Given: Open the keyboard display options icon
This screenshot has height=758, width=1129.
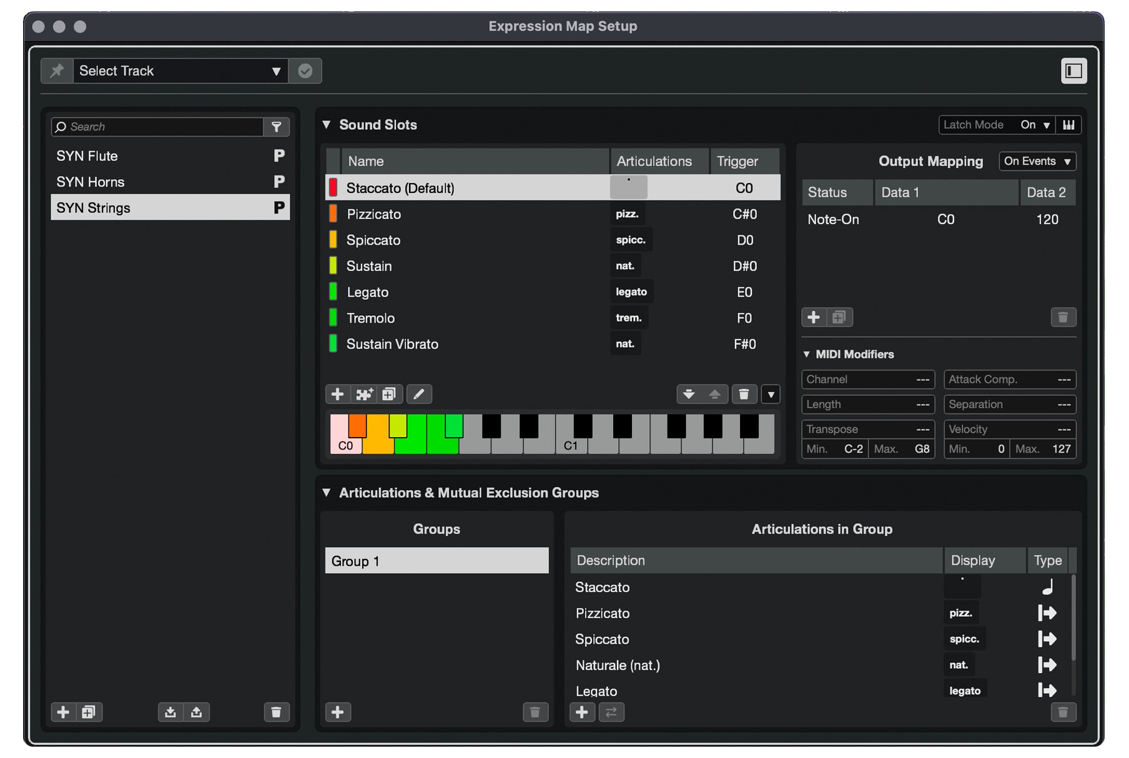Looking at the screenshot, I should [1069, 125].
